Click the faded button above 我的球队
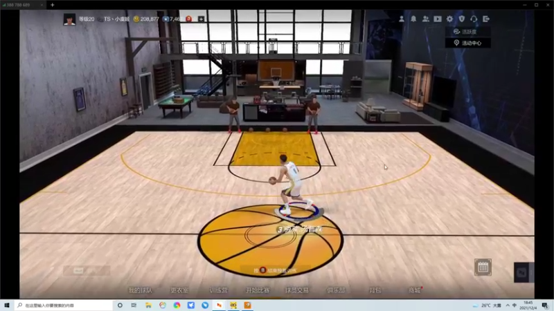The width and height of the screenshot is (554, 311). coord(87,271)
